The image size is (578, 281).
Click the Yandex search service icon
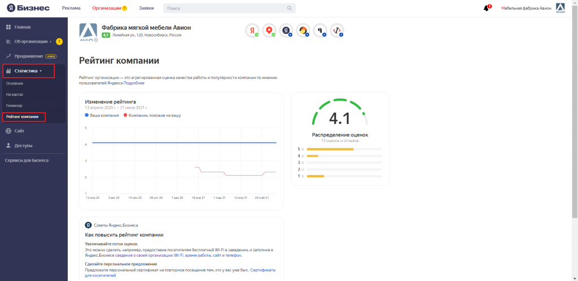(252, 30)
